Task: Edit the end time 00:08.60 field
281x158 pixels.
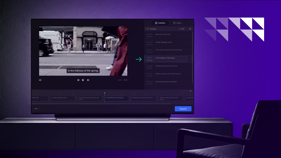Action: tap(150, 61)
